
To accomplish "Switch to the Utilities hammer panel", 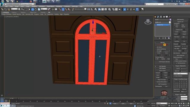I will point(170,17).
